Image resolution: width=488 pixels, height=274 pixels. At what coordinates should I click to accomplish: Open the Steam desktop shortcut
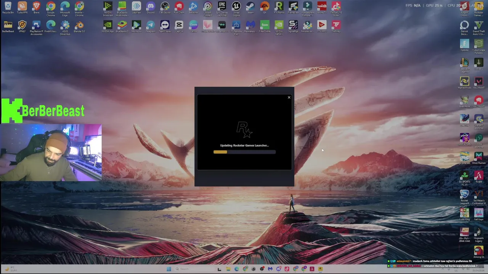click(x=250, y=8)
